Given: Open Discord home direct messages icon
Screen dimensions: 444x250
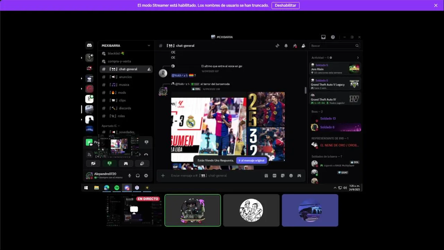Looking at the screenshot, I should click(x=89, y=45).
